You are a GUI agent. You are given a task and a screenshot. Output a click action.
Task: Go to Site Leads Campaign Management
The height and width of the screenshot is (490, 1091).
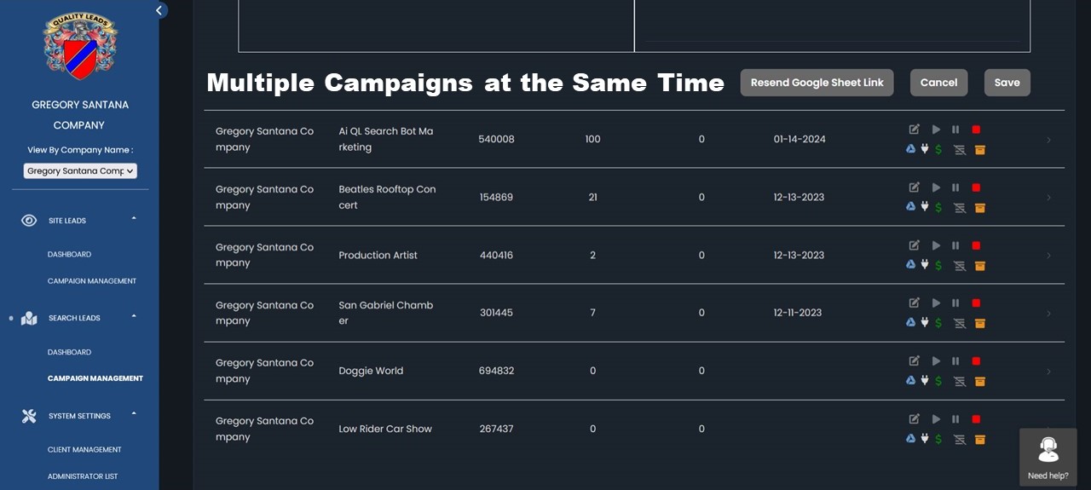click(x=92, y=281)
